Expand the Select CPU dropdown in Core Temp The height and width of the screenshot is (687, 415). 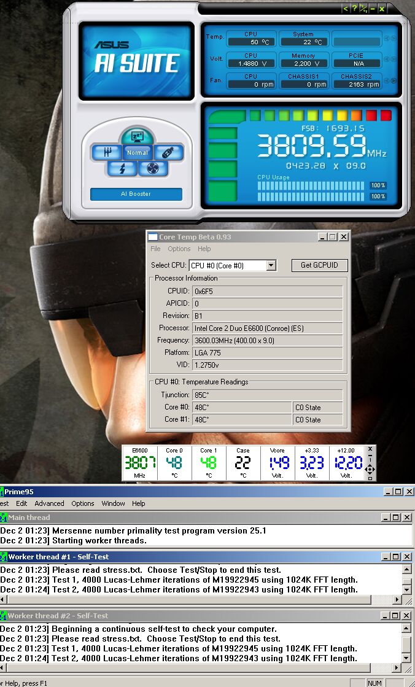coord(271,265)
